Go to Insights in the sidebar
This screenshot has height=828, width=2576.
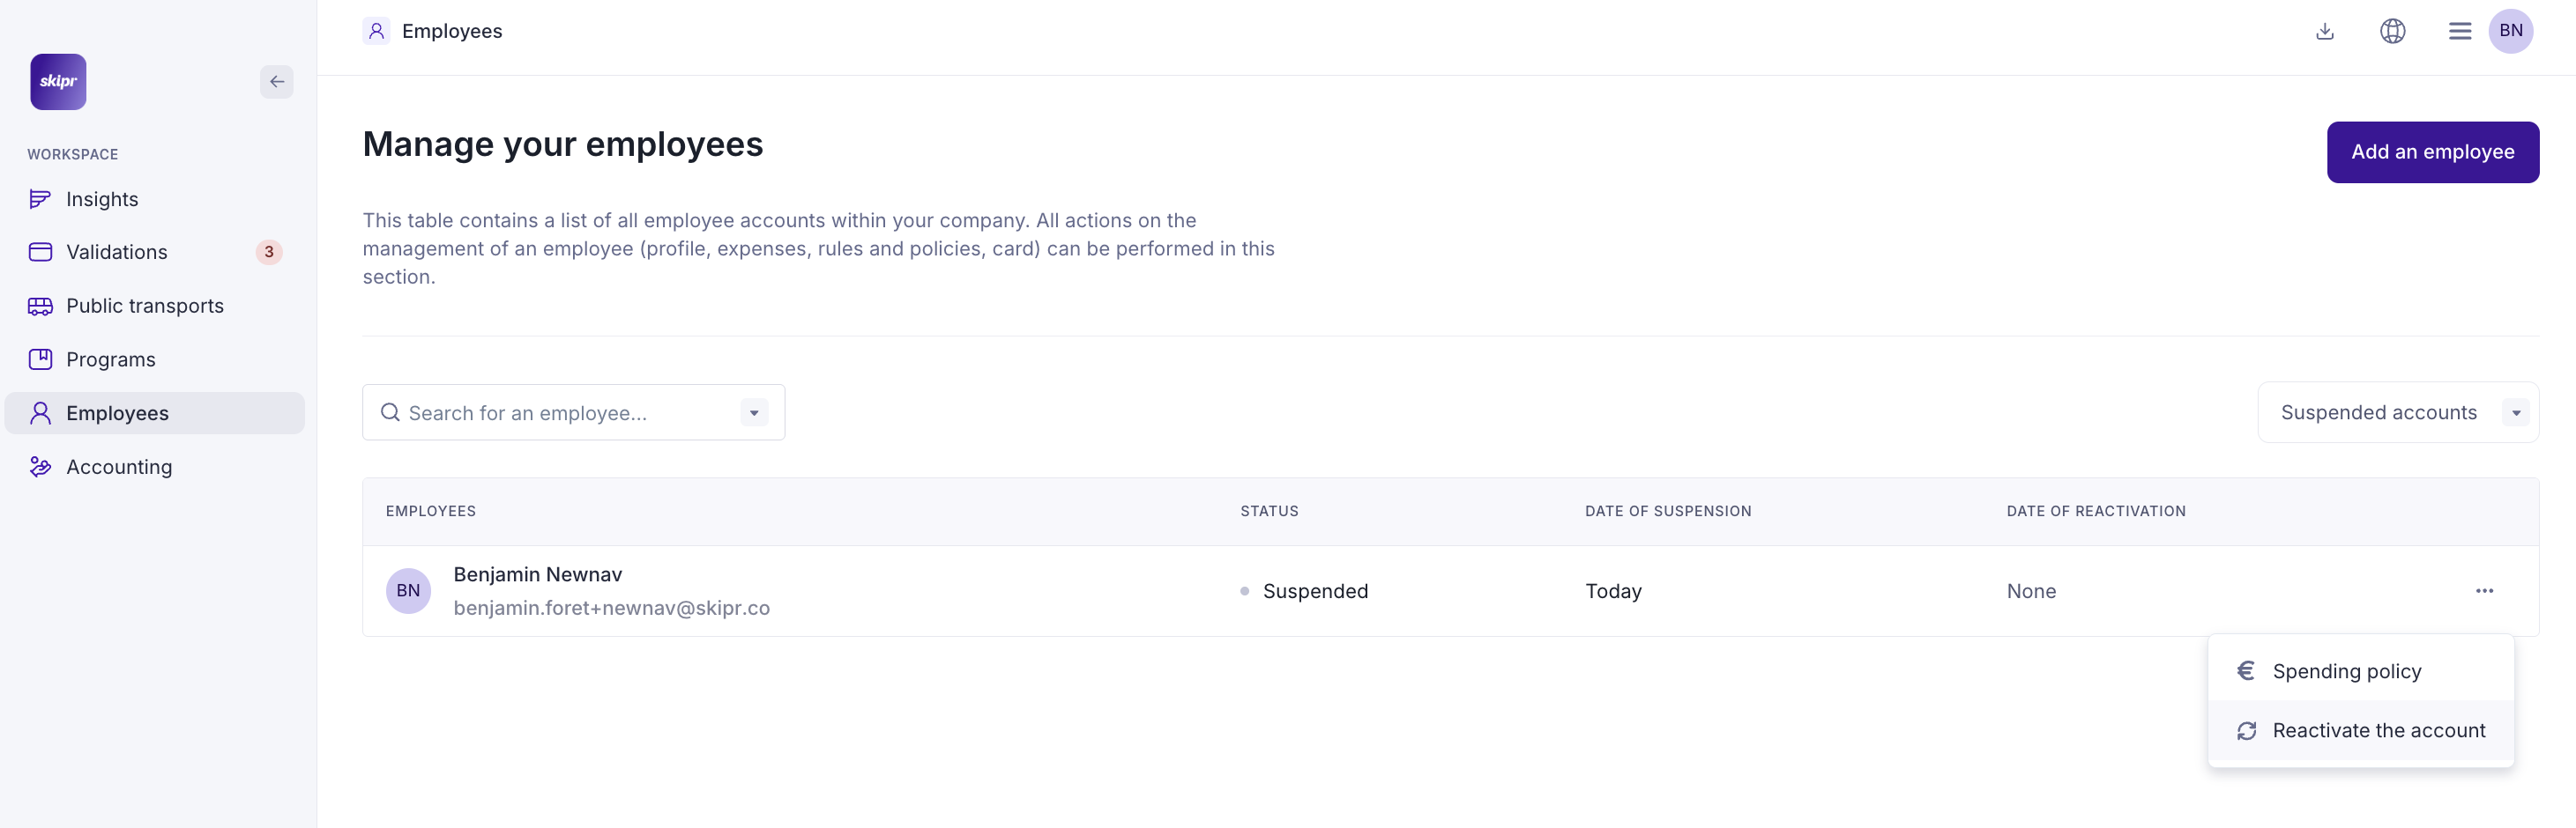102,200
